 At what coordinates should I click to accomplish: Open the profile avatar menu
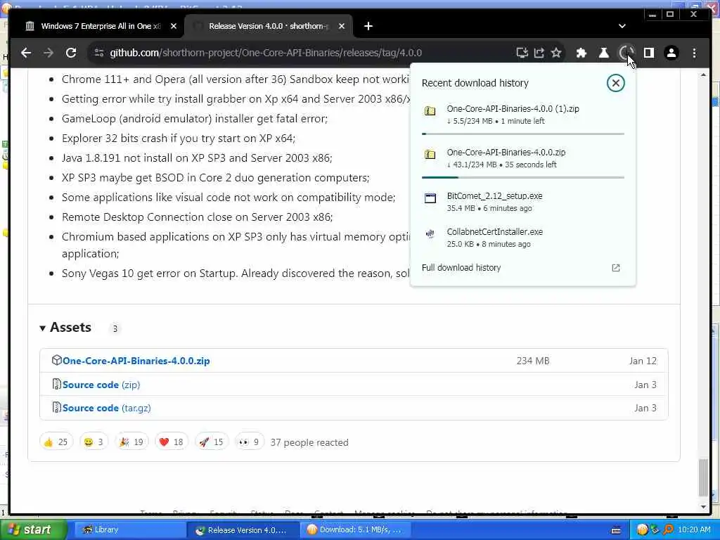coord(671,53)
